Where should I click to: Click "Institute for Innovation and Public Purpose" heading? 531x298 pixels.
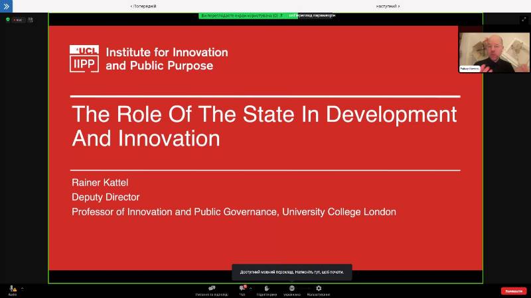pos(167,59)
